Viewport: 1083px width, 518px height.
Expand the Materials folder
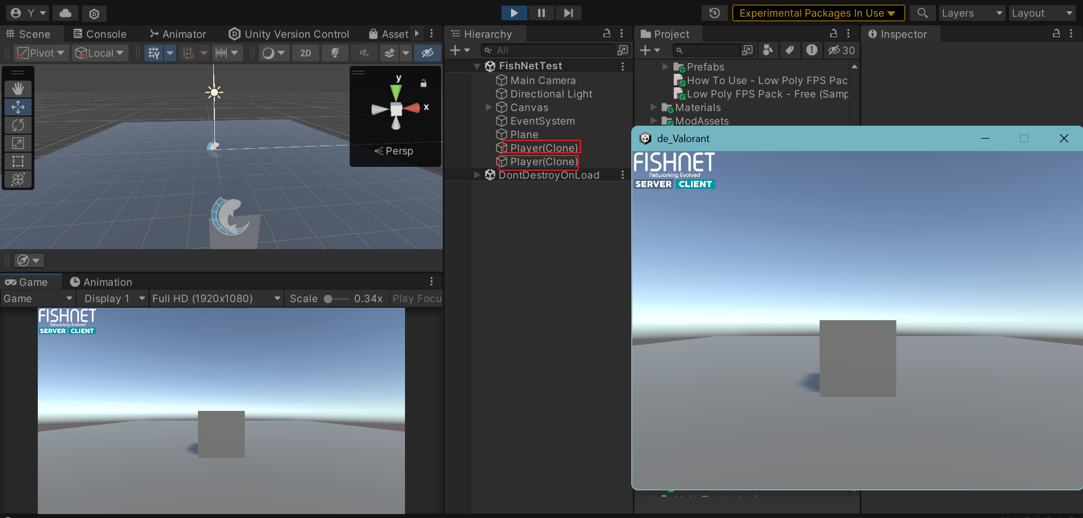(x=654, y=108)
